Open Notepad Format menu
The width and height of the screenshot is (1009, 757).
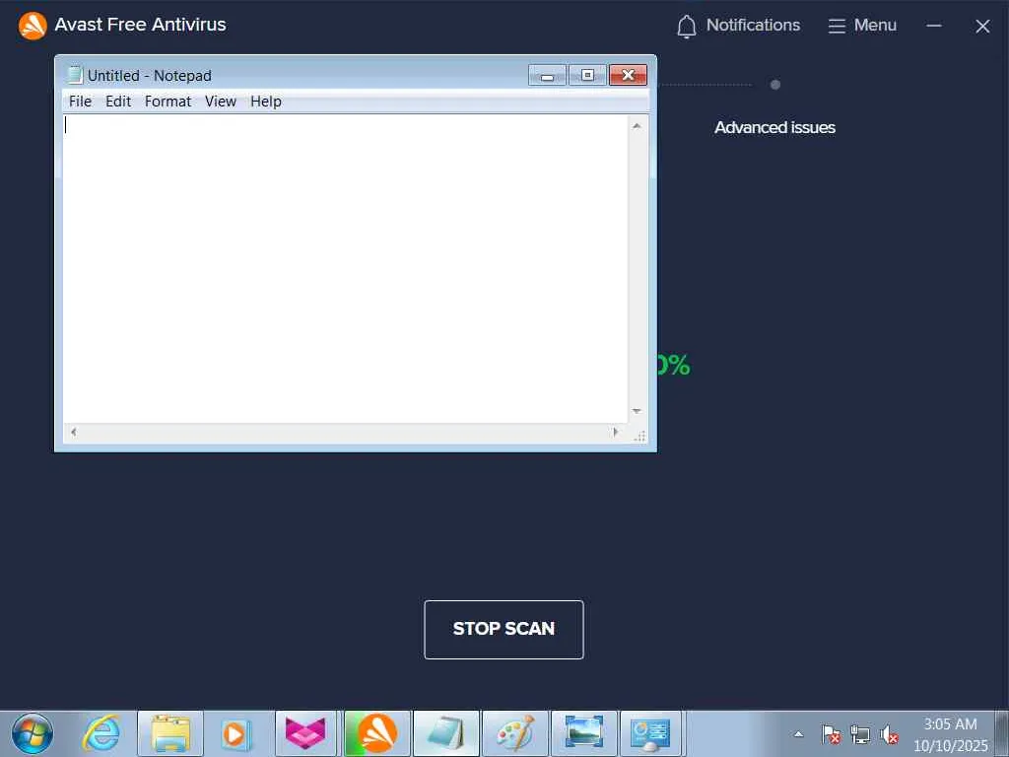coord(168,102)
